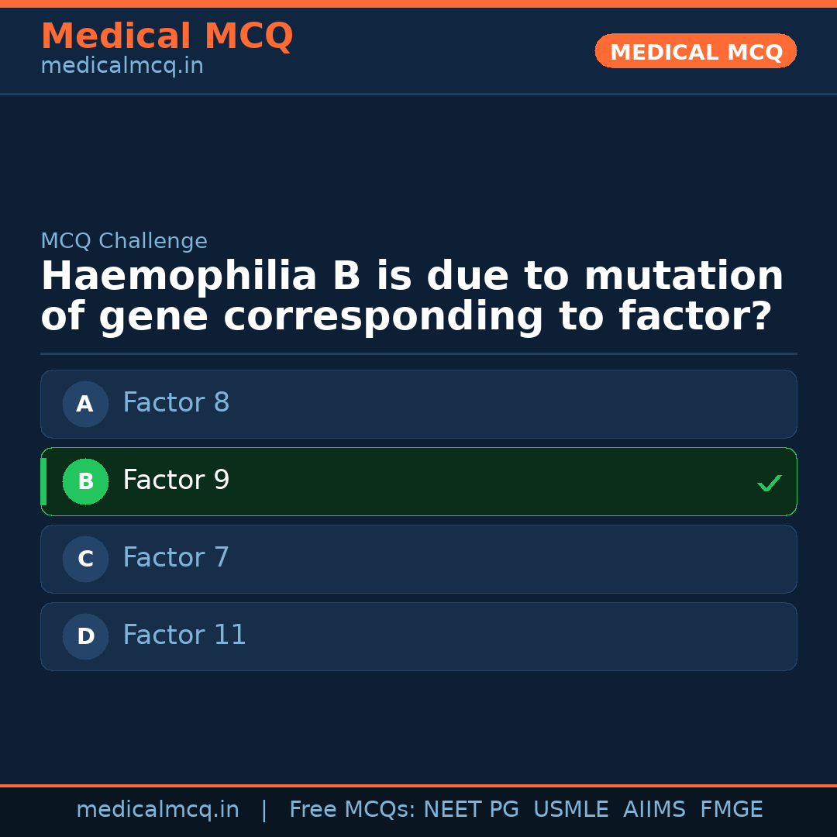This screenshot has width=837, height=837.
Task: Click the letter C option circle
Action: coord(85,559)
